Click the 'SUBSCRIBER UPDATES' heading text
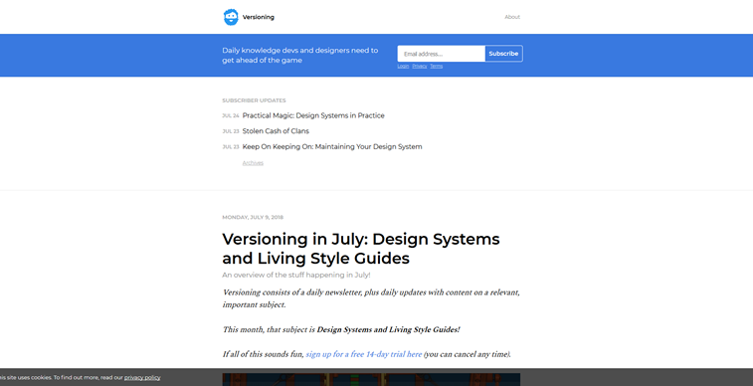753x386 pixels. coord(254,100)
